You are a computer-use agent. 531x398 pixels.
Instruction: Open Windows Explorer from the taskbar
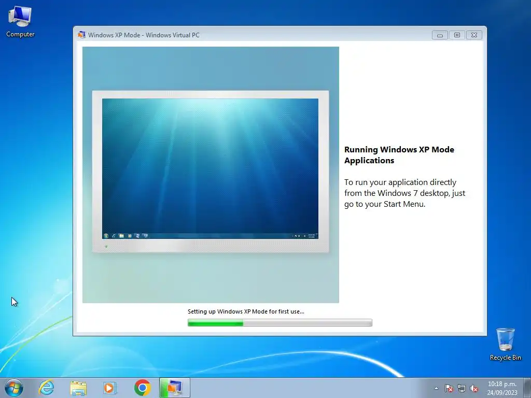pyautogui.click(x=78, y=388)
